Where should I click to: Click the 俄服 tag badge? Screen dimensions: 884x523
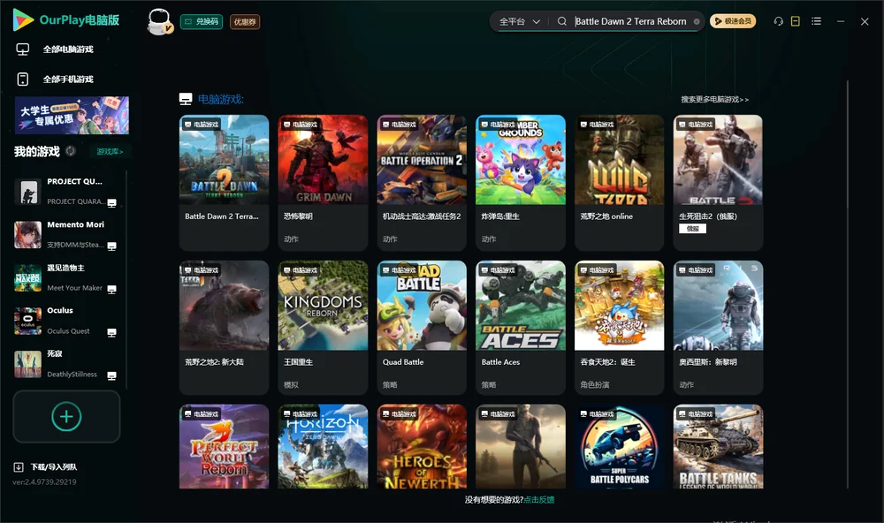693,229
